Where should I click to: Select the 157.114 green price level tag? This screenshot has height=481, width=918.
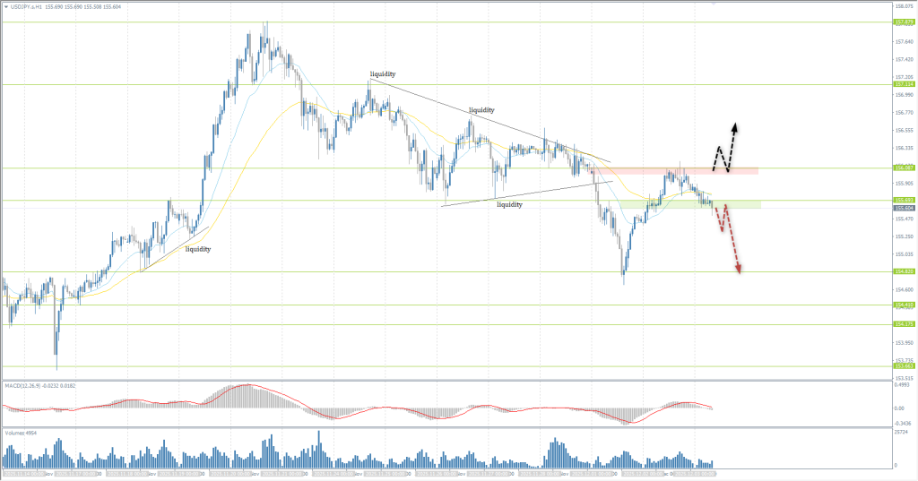click(x=903, y=85)
